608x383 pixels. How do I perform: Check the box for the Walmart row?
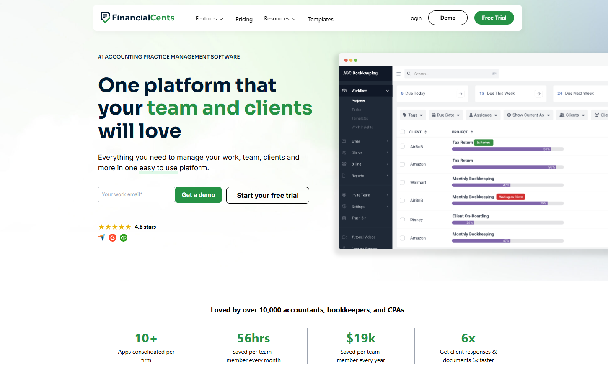click(402, 183)
